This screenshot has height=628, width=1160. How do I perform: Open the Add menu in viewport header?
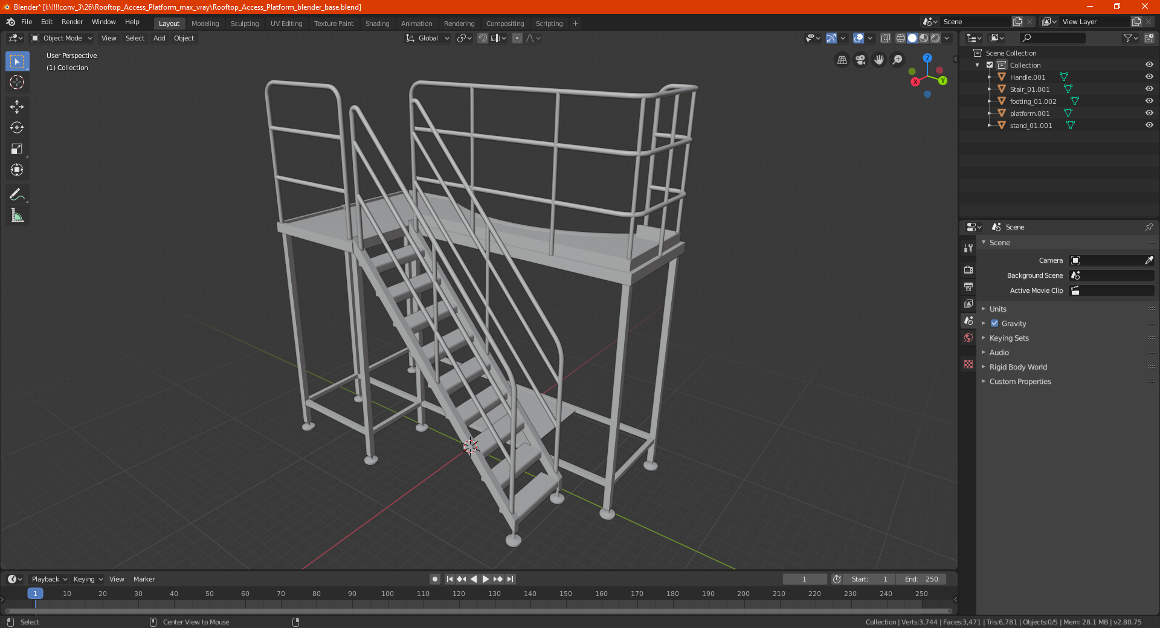pyautogui.click(x=159, y=38)
